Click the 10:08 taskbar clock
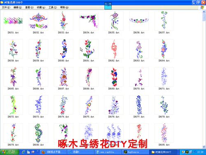The image size is (206, 155). tap(200, 152)
